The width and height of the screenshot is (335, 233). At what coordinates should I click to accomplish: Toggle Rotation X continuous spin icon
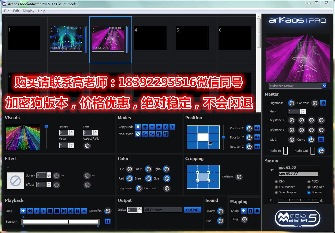(x=257, y=128)
